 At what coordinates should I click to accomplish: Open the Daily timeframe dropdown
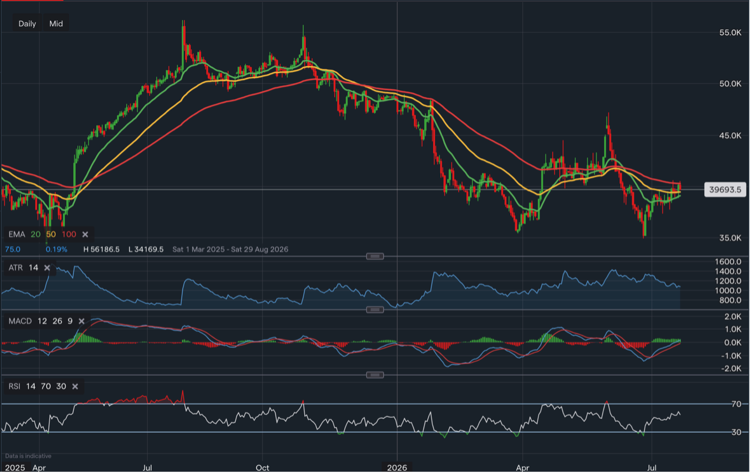click(x=27, y=23)
